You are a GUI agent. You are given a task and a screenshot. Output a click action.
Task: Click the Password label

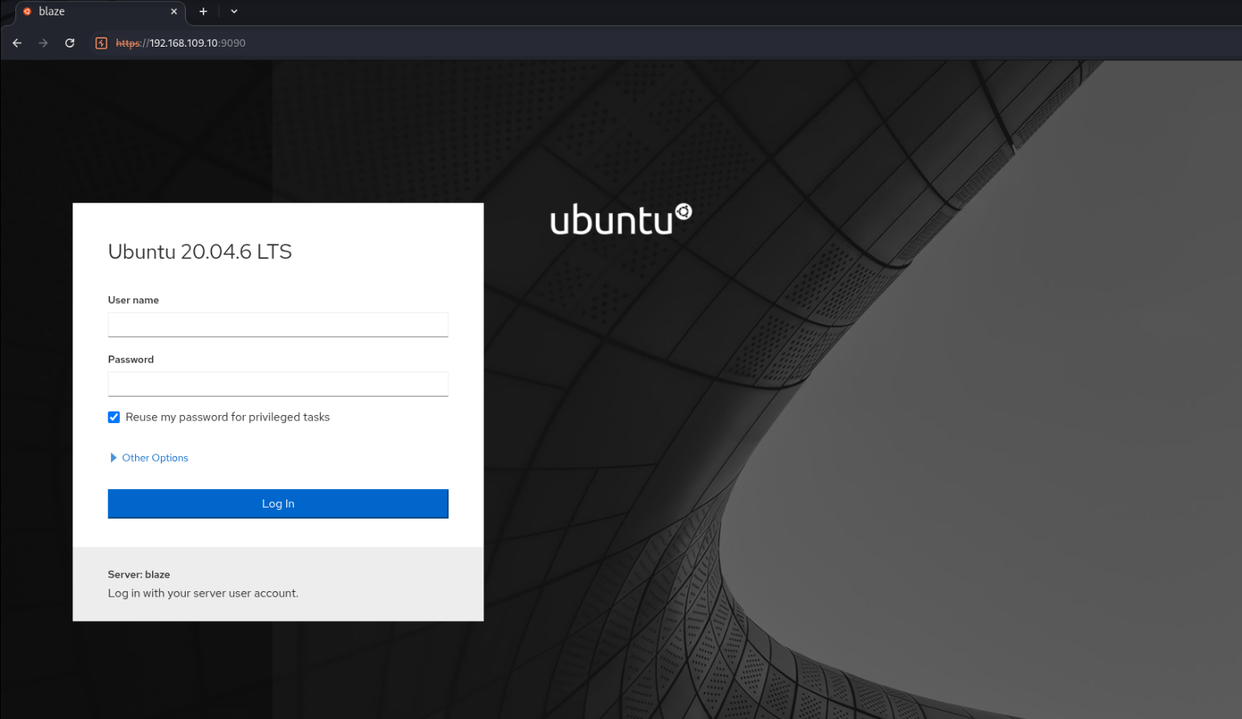[131, 359]
